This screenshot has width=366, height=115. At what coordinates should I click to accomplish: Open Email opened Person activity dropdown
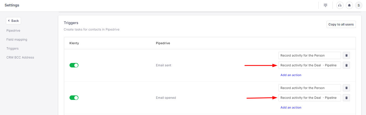(309, 88)
